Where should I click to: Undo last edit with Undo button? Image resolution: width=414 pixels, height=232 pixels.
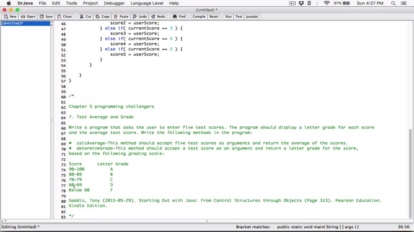click(x=140, y=16)
